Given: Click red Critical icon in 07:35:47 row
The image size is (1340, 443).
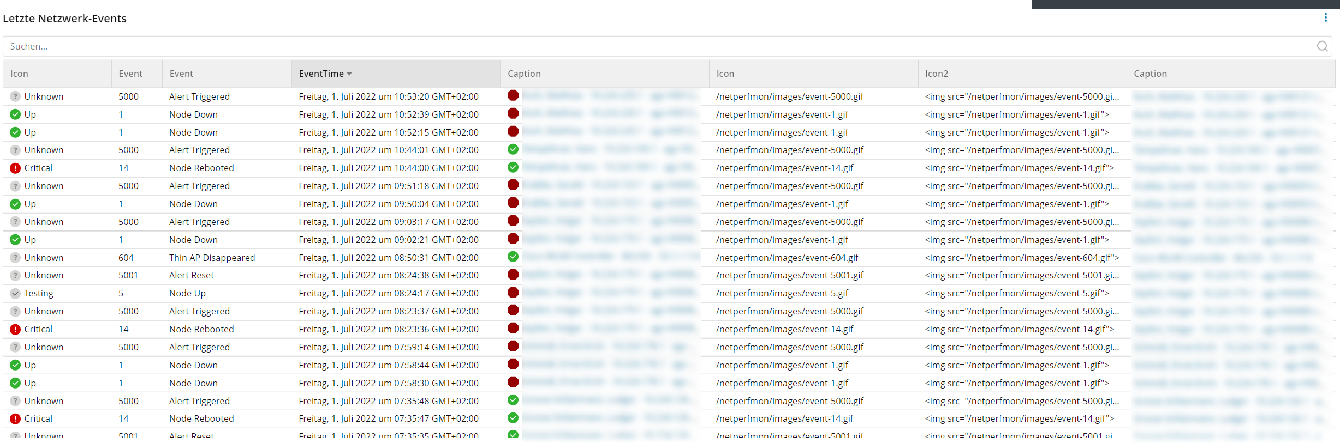Looking at the screenshot, I should tap(15, 418).
